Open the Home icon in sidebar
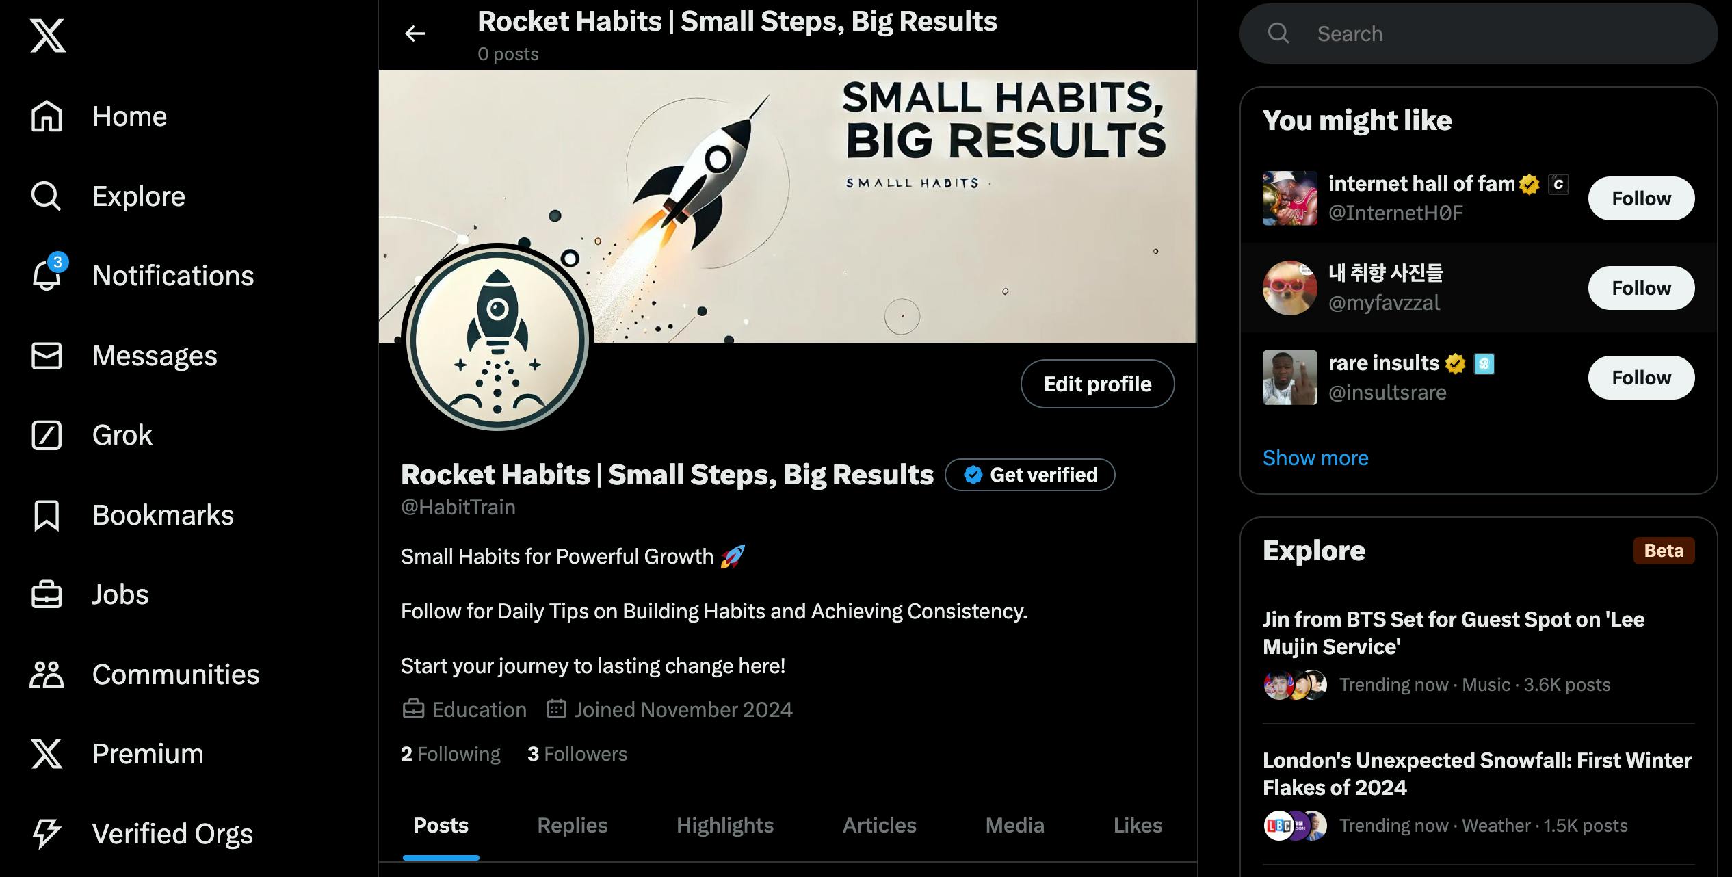Screen dimensions: 1732x877 [x=47, y=116]
